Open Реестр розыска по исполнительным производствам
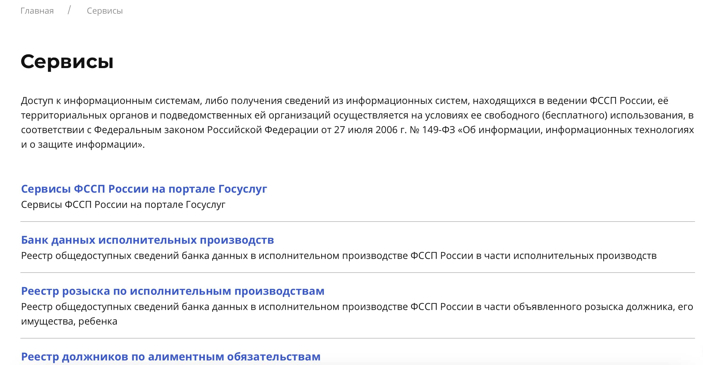The width and height of the screenshot is (703, 365). pos(173,291)
